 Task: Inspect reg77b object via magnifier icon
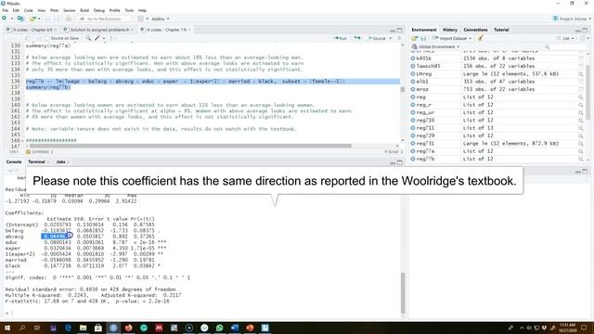pyautogui.click(x=580, y=159)
